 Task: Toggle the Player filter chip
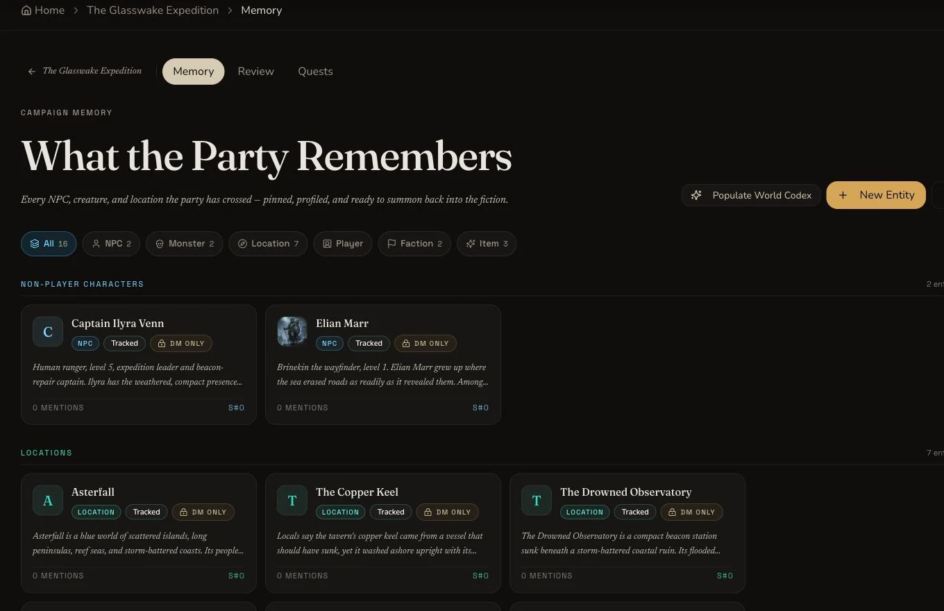(x=343, y=244)
